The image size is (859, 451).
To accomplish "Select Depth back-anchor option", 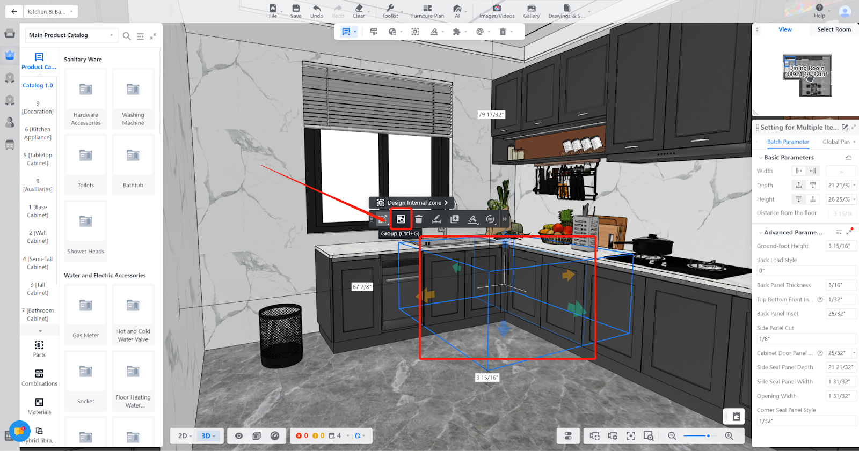I will click(x=813, y=185).
